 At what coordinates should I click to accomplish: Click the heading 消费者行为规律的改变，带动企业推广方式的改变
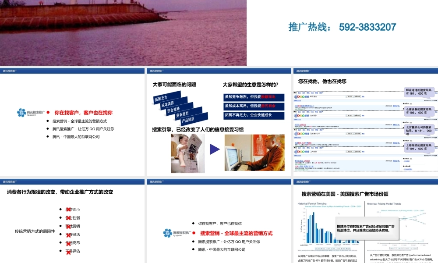(60, 192)
